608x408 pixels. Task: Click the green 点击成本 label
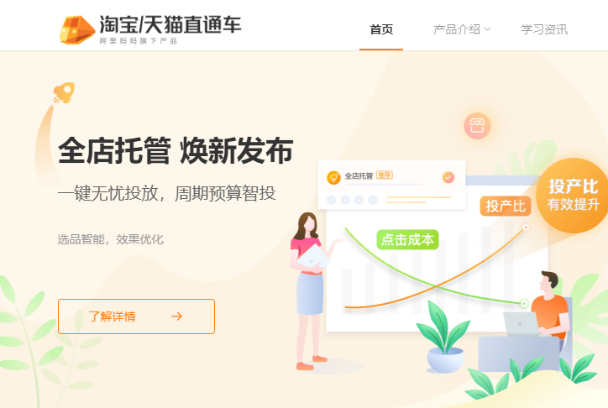[x=407, y=239]
